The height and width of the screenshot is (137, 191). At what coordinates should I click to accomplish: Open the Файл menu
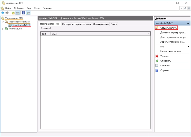(x=8, y=8)
